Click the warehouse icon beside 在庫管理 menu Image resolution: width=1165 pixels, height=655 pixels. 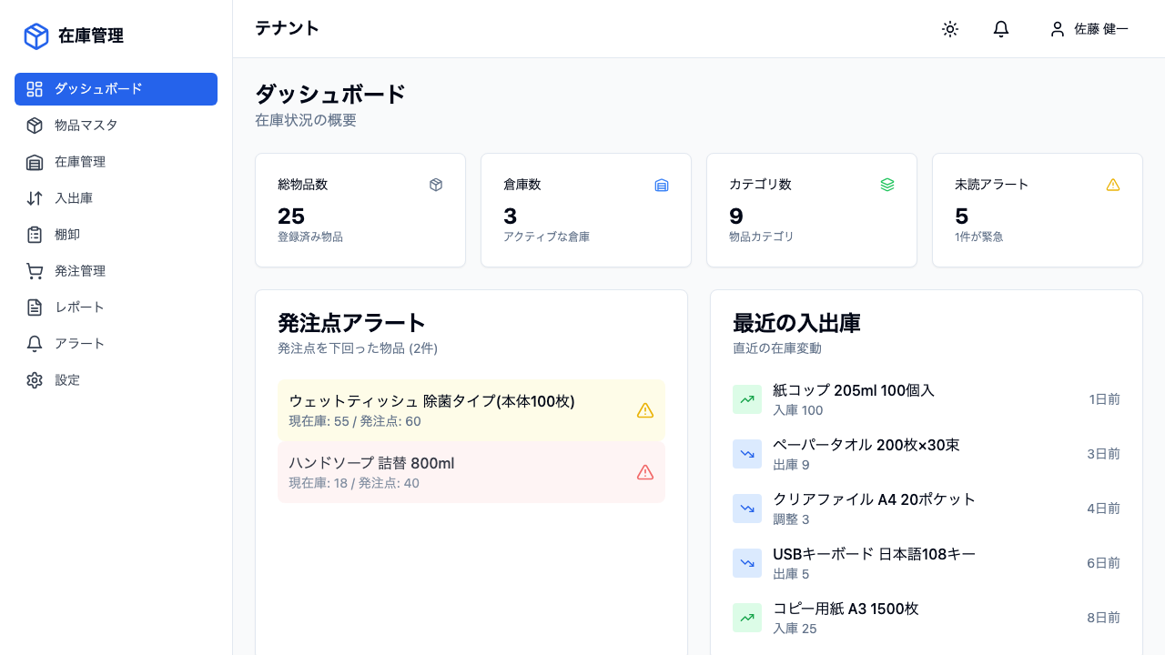click(35, 162)
